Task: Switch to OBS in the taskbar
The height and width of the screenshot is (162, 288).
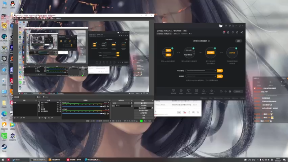Action: click(x=38, y=159)
